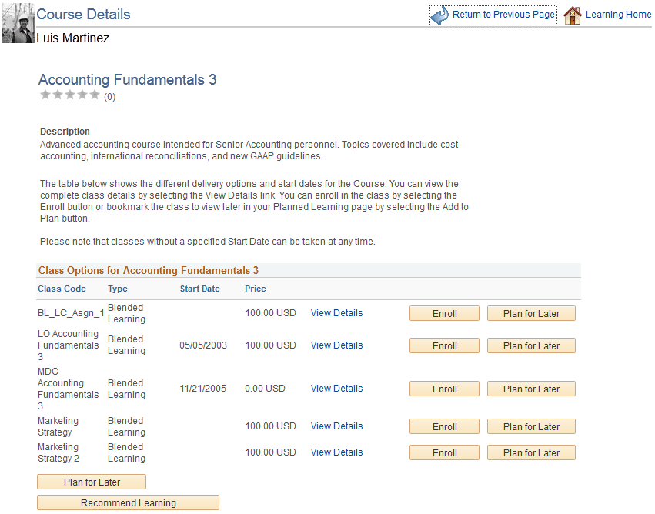This screenshot has height=514, width=655.
Task: Enroll in Marketing Strategy 2
Action: [x=444, y=452]
